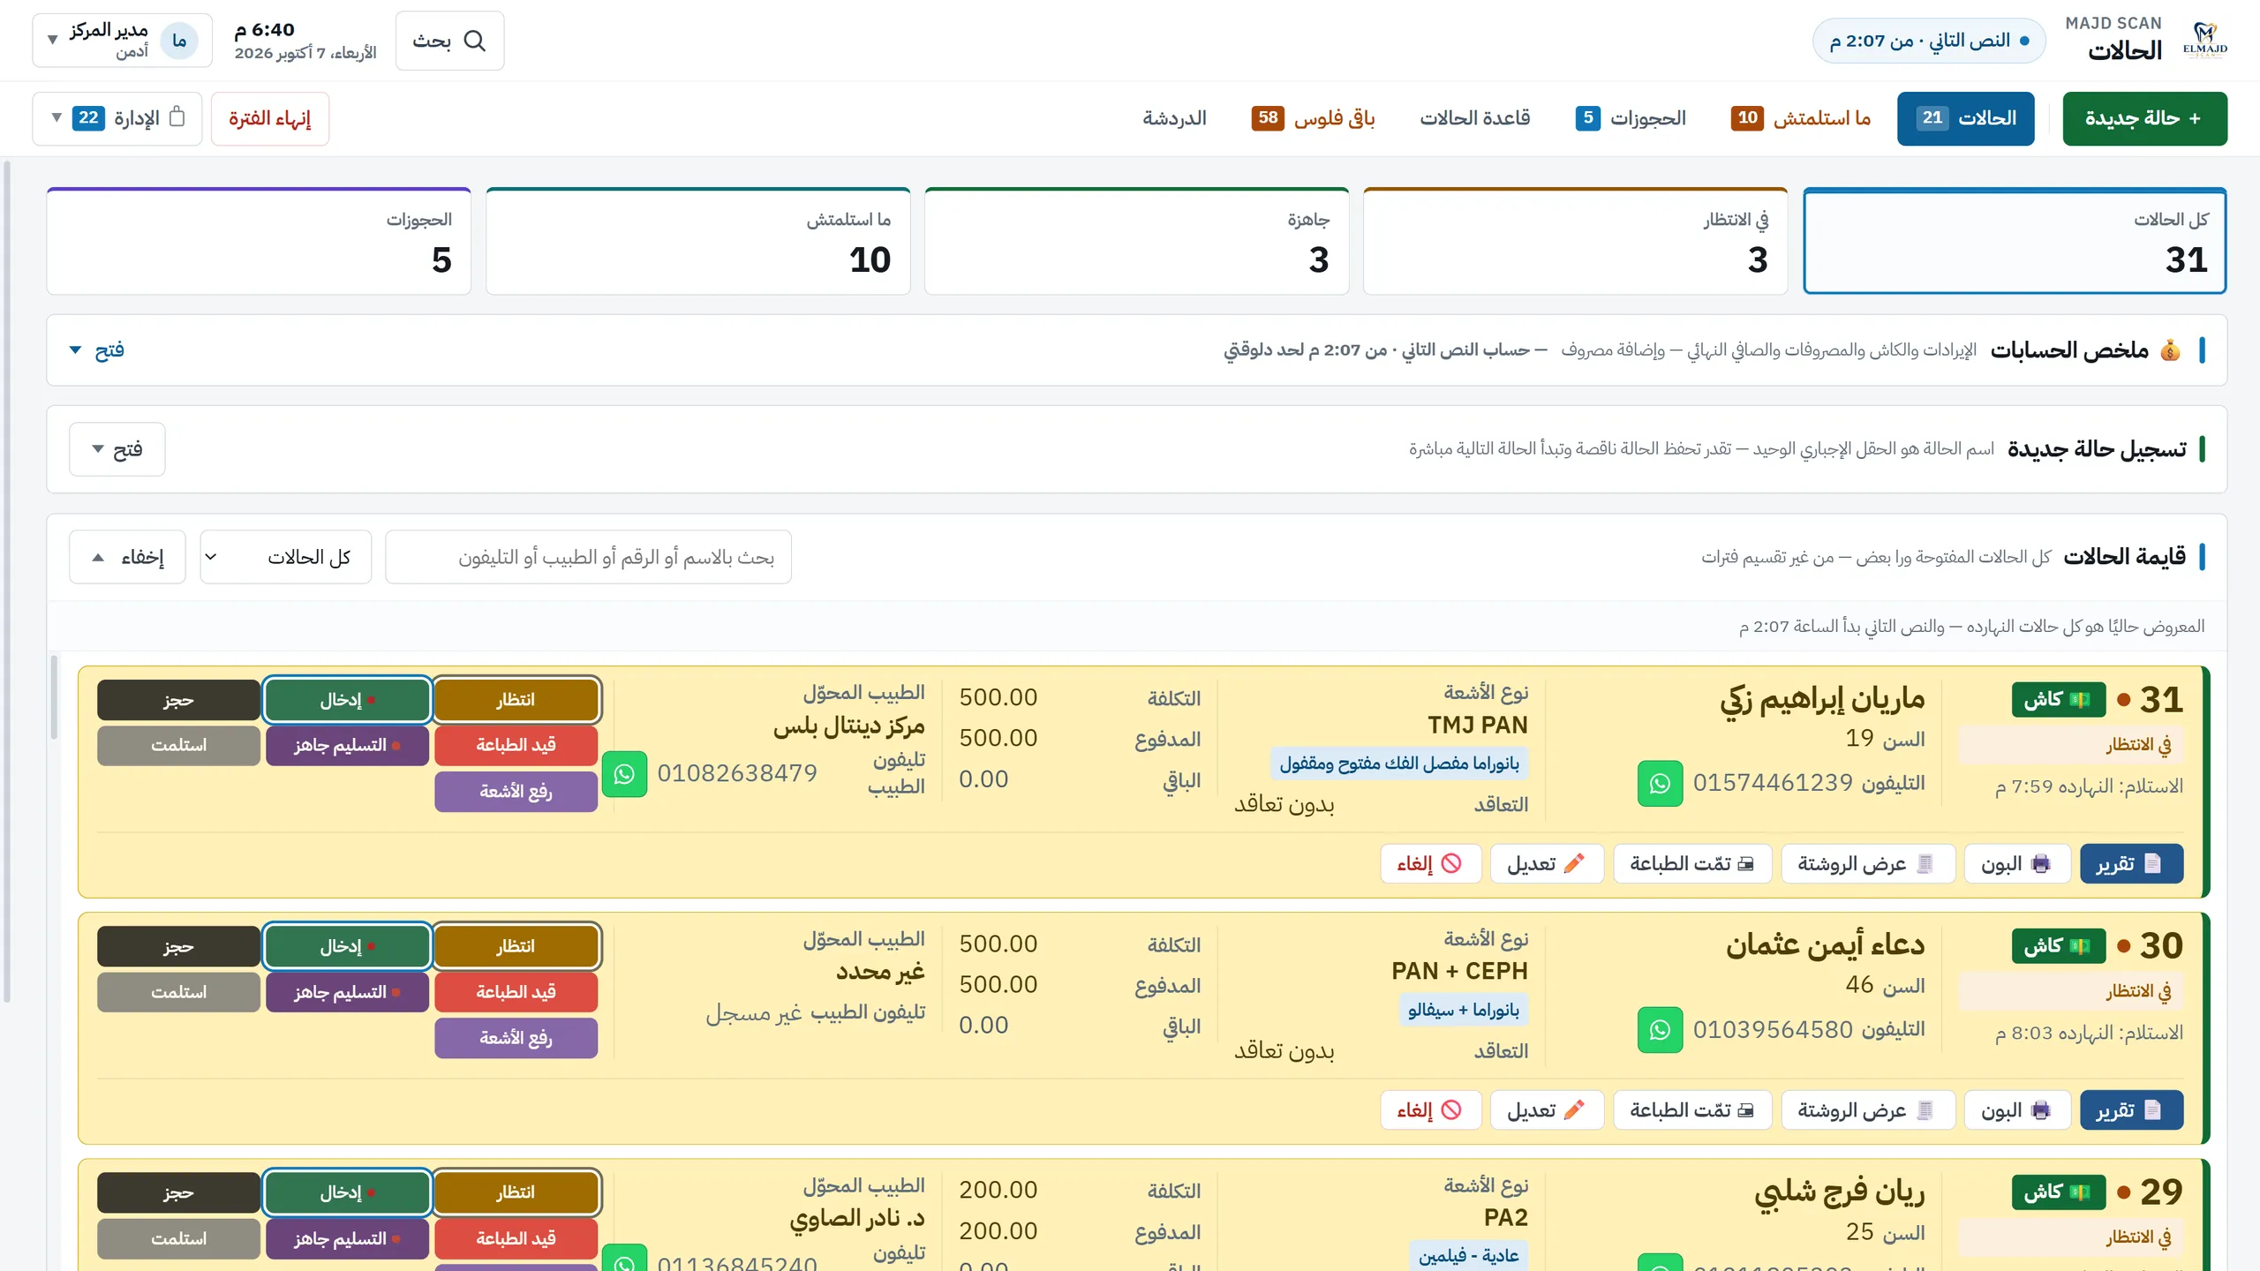The image size is (2260, 1271).
Task: Open WhatsApp for patient phone 01574461239
Action: click(1660, 783)
